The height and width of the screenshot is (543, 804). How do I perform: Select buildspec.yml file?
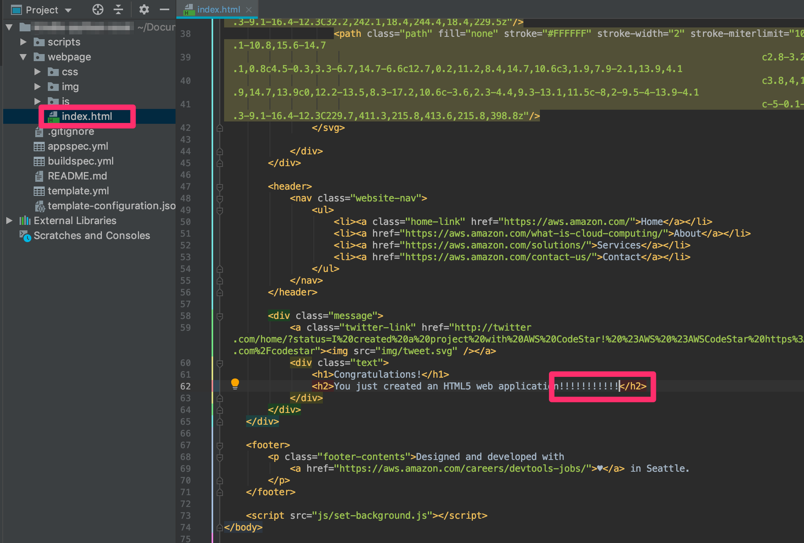click(81, 161)
